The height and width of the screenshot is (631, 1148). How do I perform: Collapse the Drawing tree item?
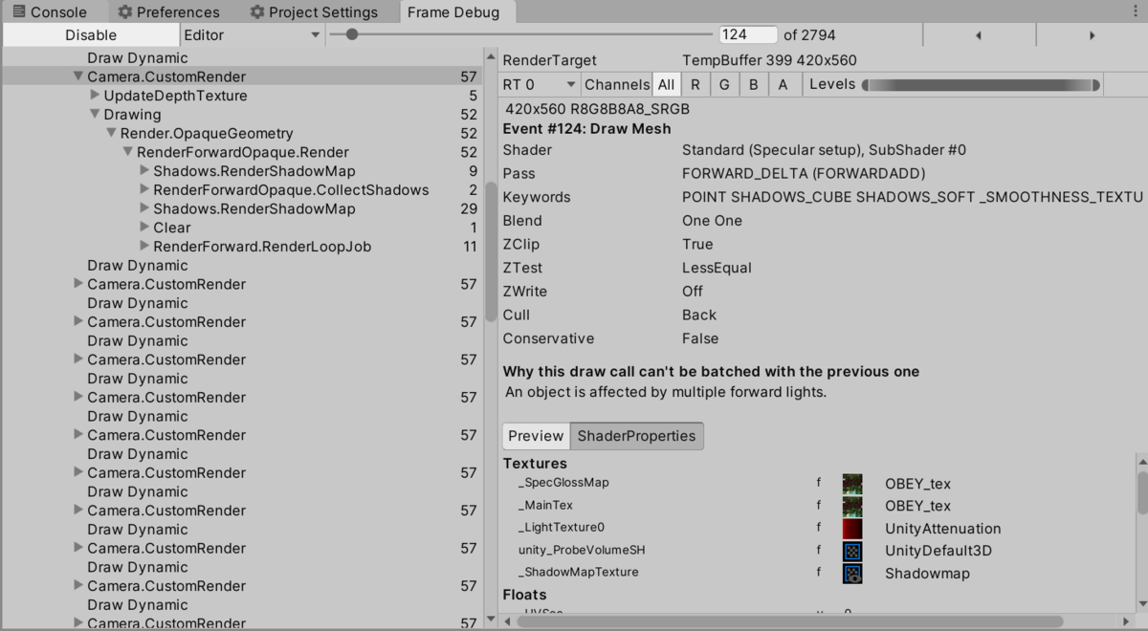point(95,114)
